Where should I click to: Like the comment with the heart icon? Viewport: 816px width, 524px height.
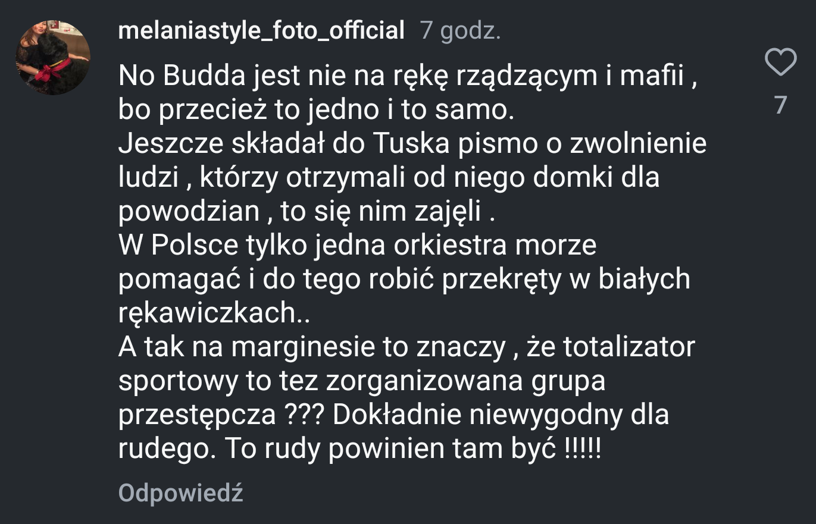tap(780, 62)
